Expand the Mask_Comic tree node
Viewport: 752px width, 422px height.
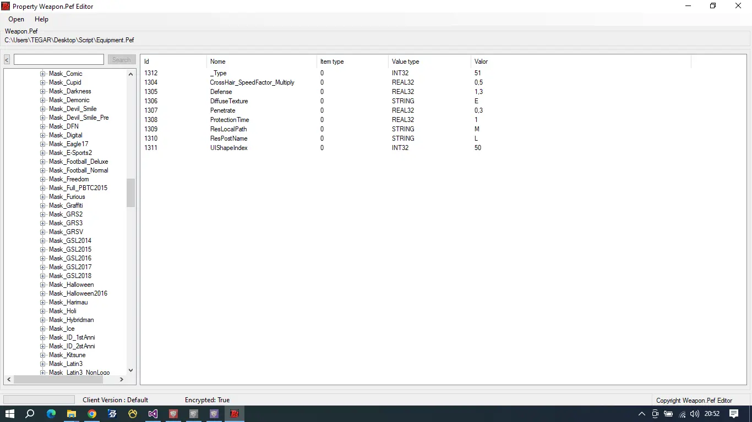43,74
